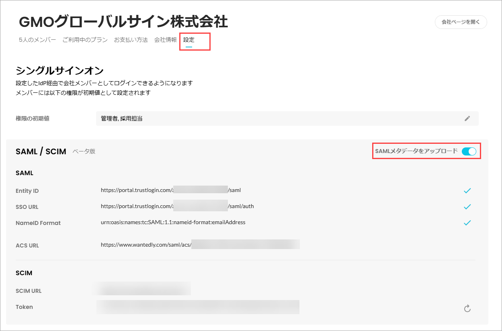Viewport: 502px width, 331px height.
Task: Select the 設定 tab
Action: [x=189, y=40]
